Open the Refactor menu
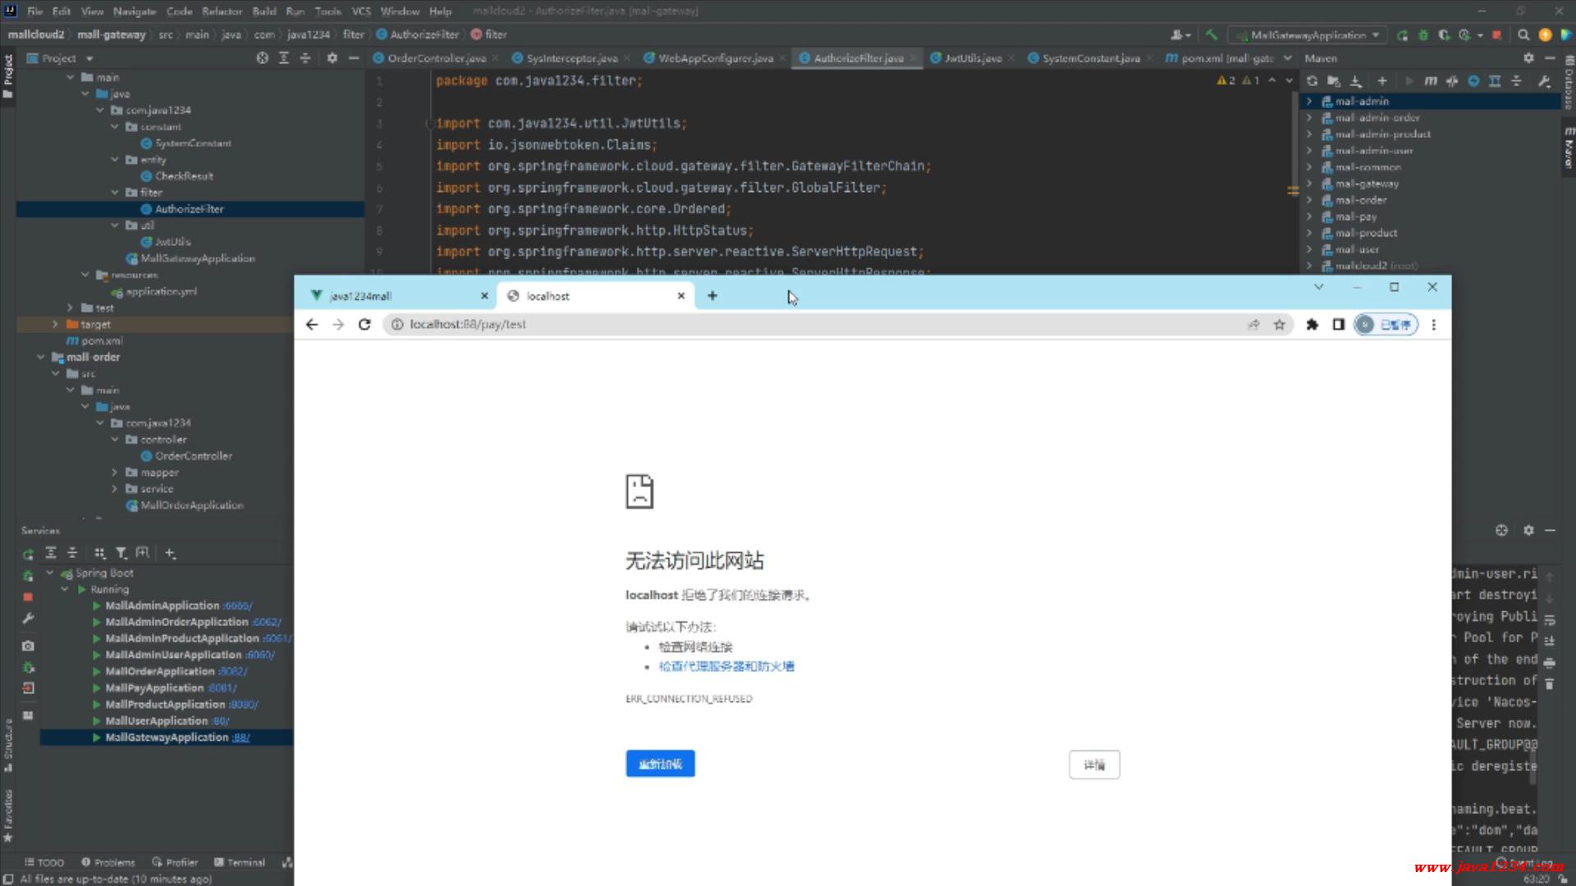This screenshot has width=1576, height=886. pyautogui.click(x=222, y=11)
